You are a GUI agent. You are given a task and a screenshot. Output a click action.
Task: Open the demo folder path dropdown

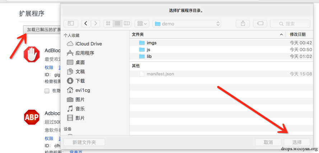click(187, 24)
